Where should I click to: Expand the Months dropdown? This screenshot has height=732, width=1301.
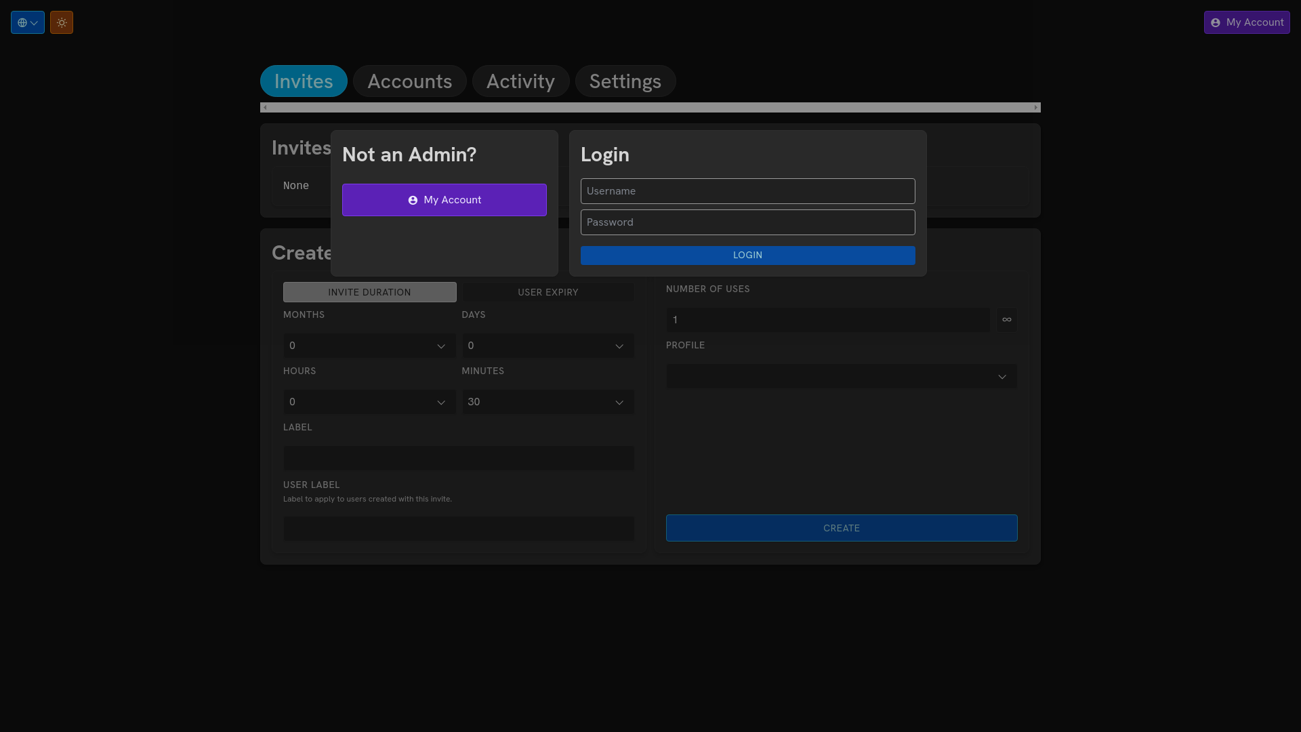pos(370,346)
